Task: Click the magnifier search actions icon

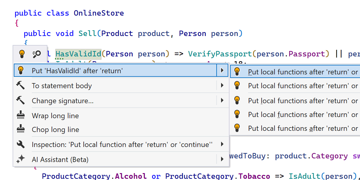Action: coord(37,54)
